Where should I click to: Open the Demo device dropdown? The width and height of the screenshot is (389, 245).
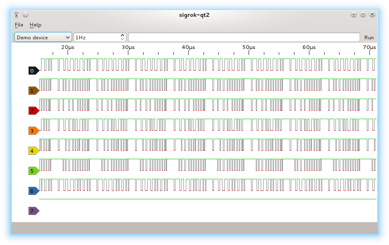(x=43, y=37)
